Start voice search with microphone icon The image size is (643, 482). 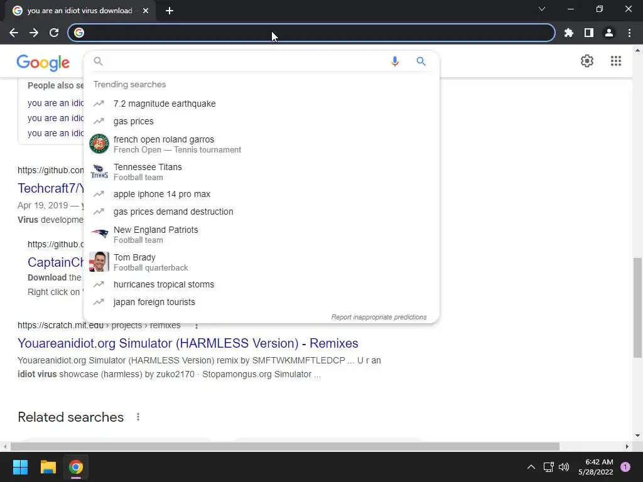(x=394, y=62)
